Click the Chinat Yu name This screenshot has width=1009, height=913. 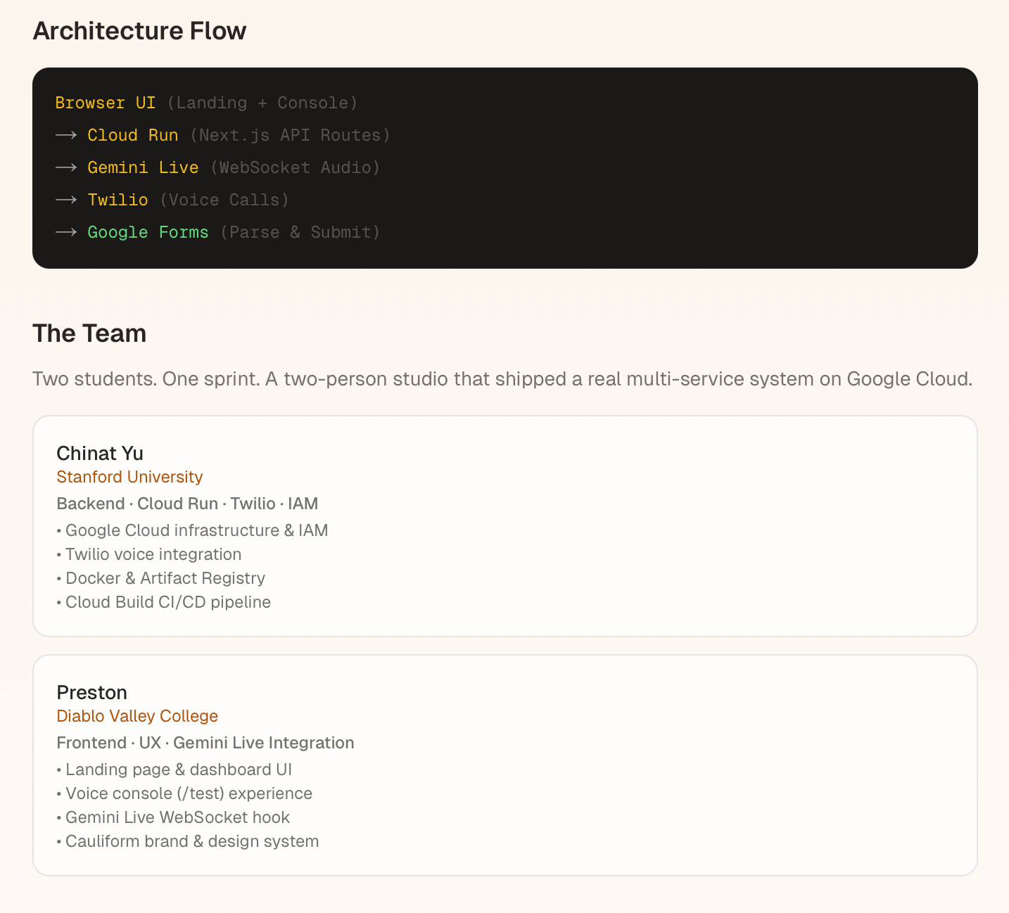100,453
